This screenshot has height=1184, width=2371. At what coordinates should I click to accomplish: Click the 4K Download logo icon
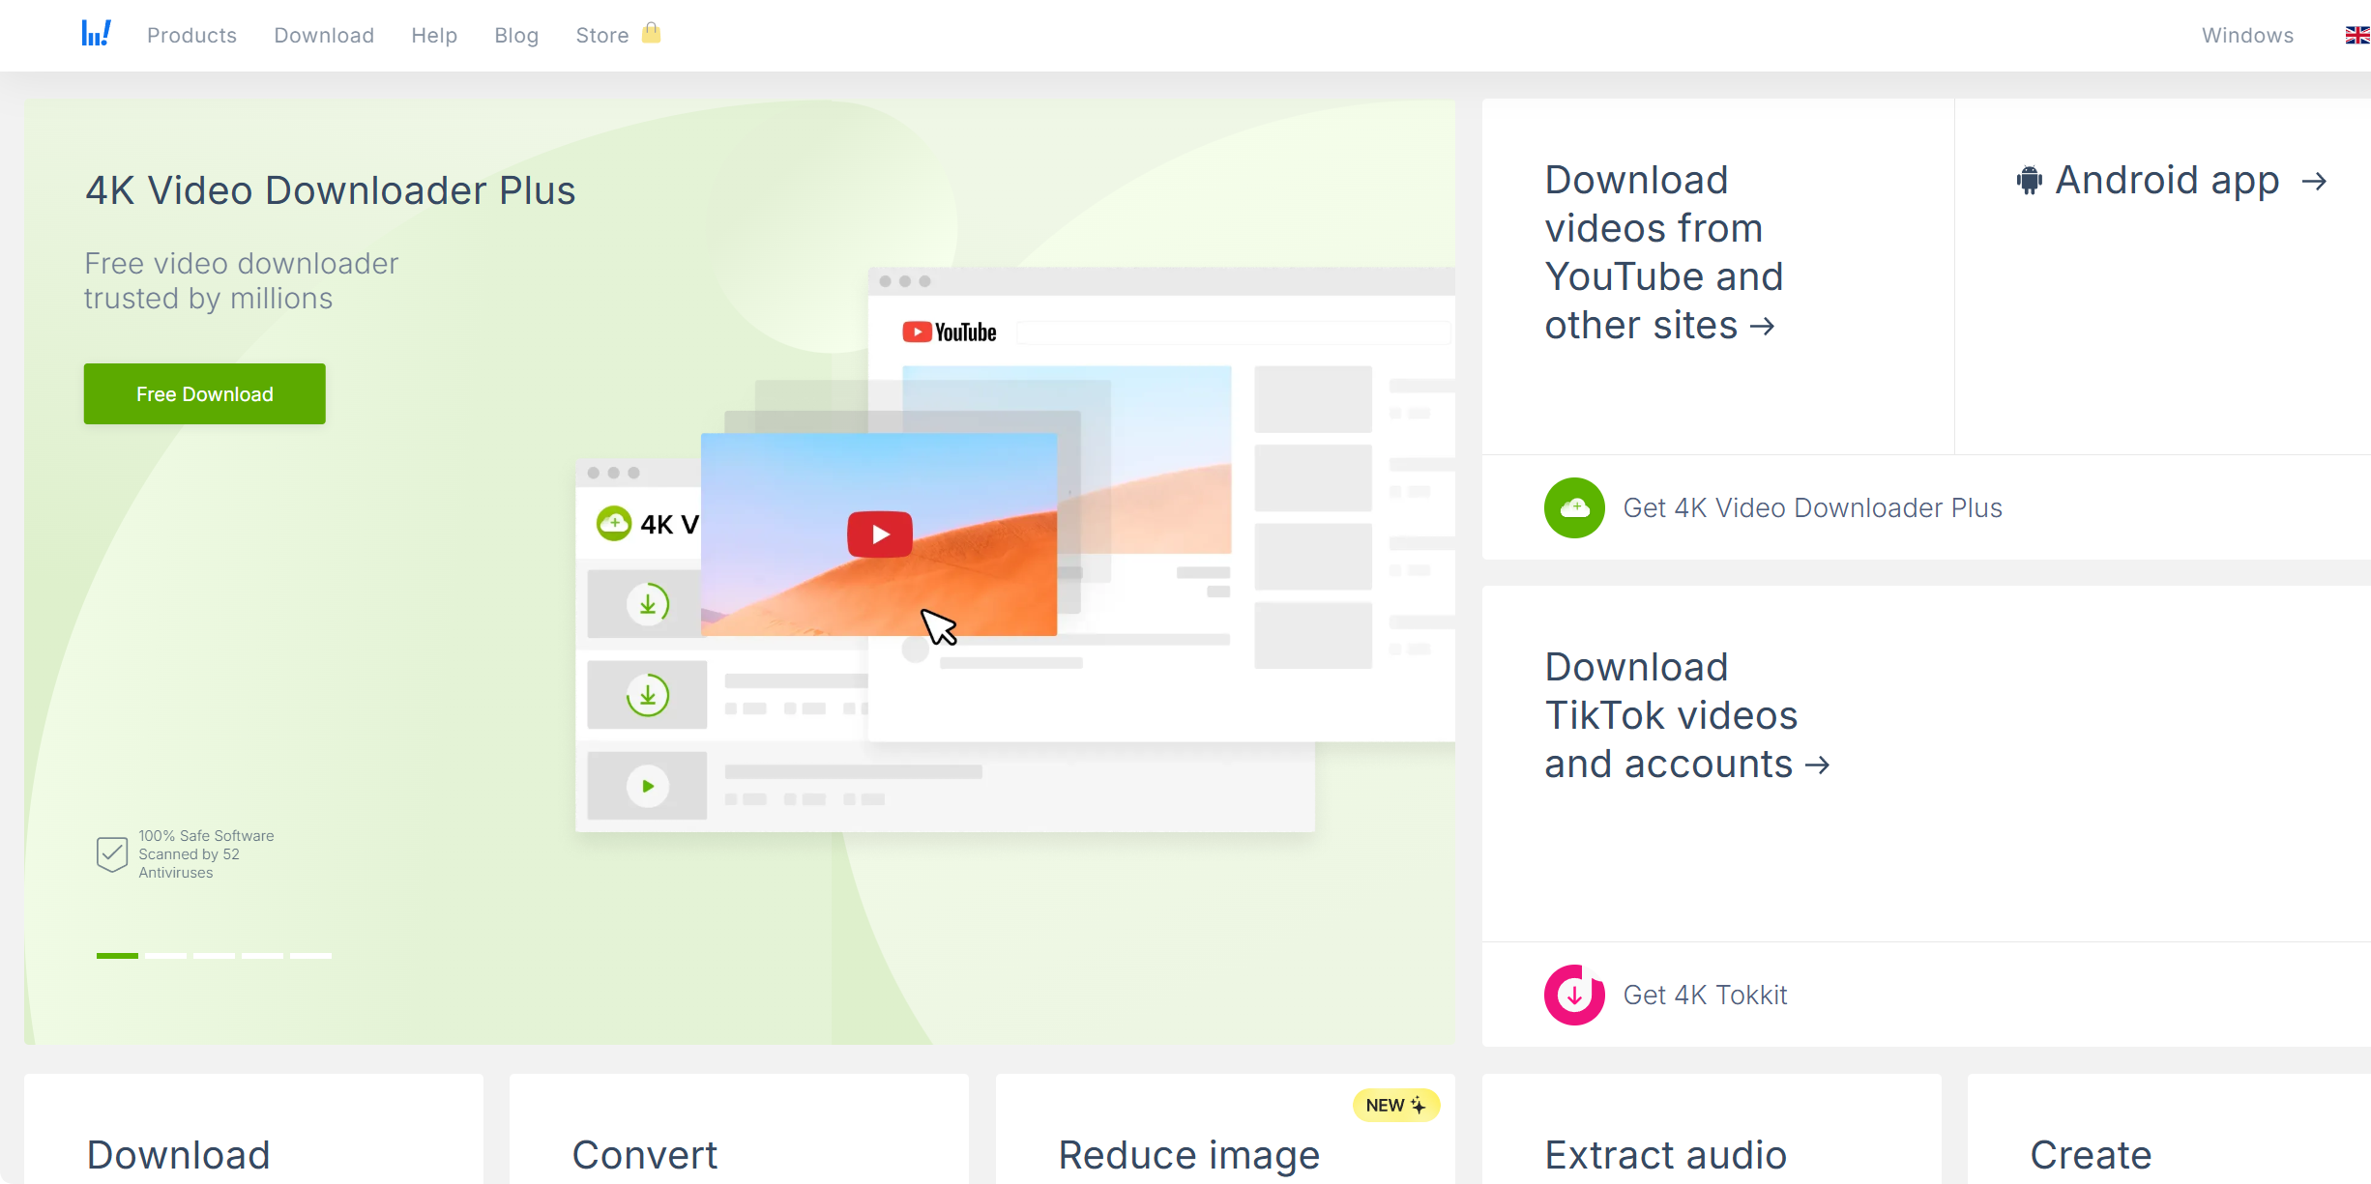[96, 35]
